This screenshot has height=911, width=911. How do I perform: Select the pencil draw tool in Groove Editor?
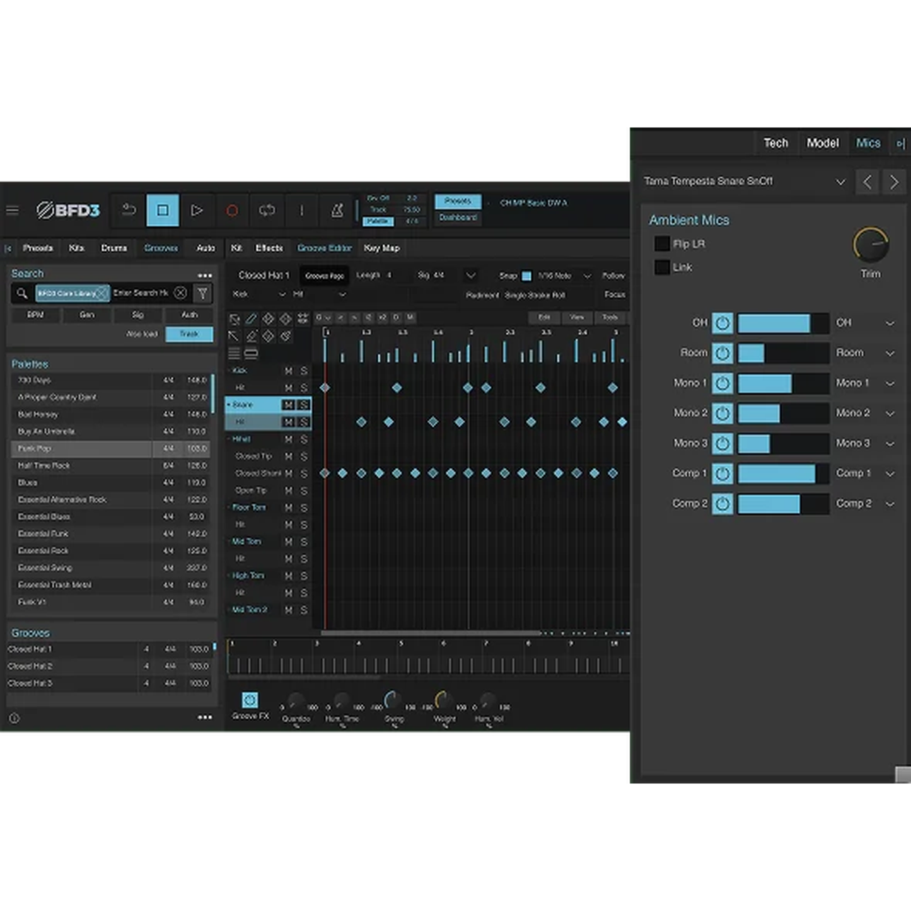(x=250, y=318)
